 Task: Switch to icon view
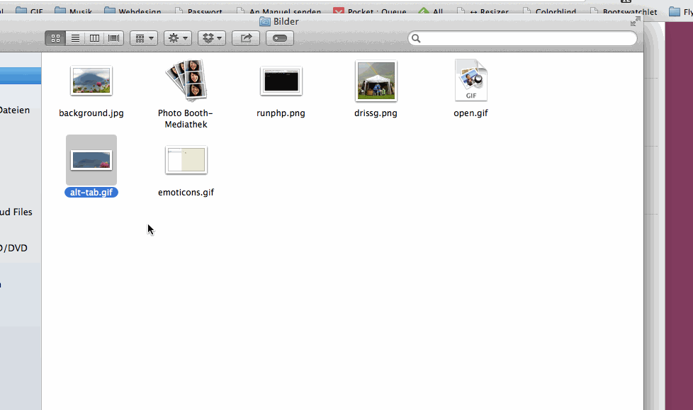55,38
